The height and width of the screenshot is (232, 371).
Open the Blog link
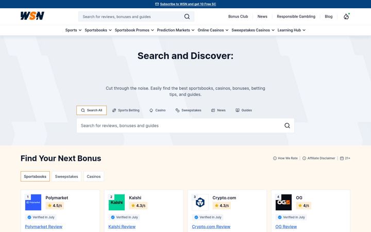pyautogui.click(x=328, y=16)
